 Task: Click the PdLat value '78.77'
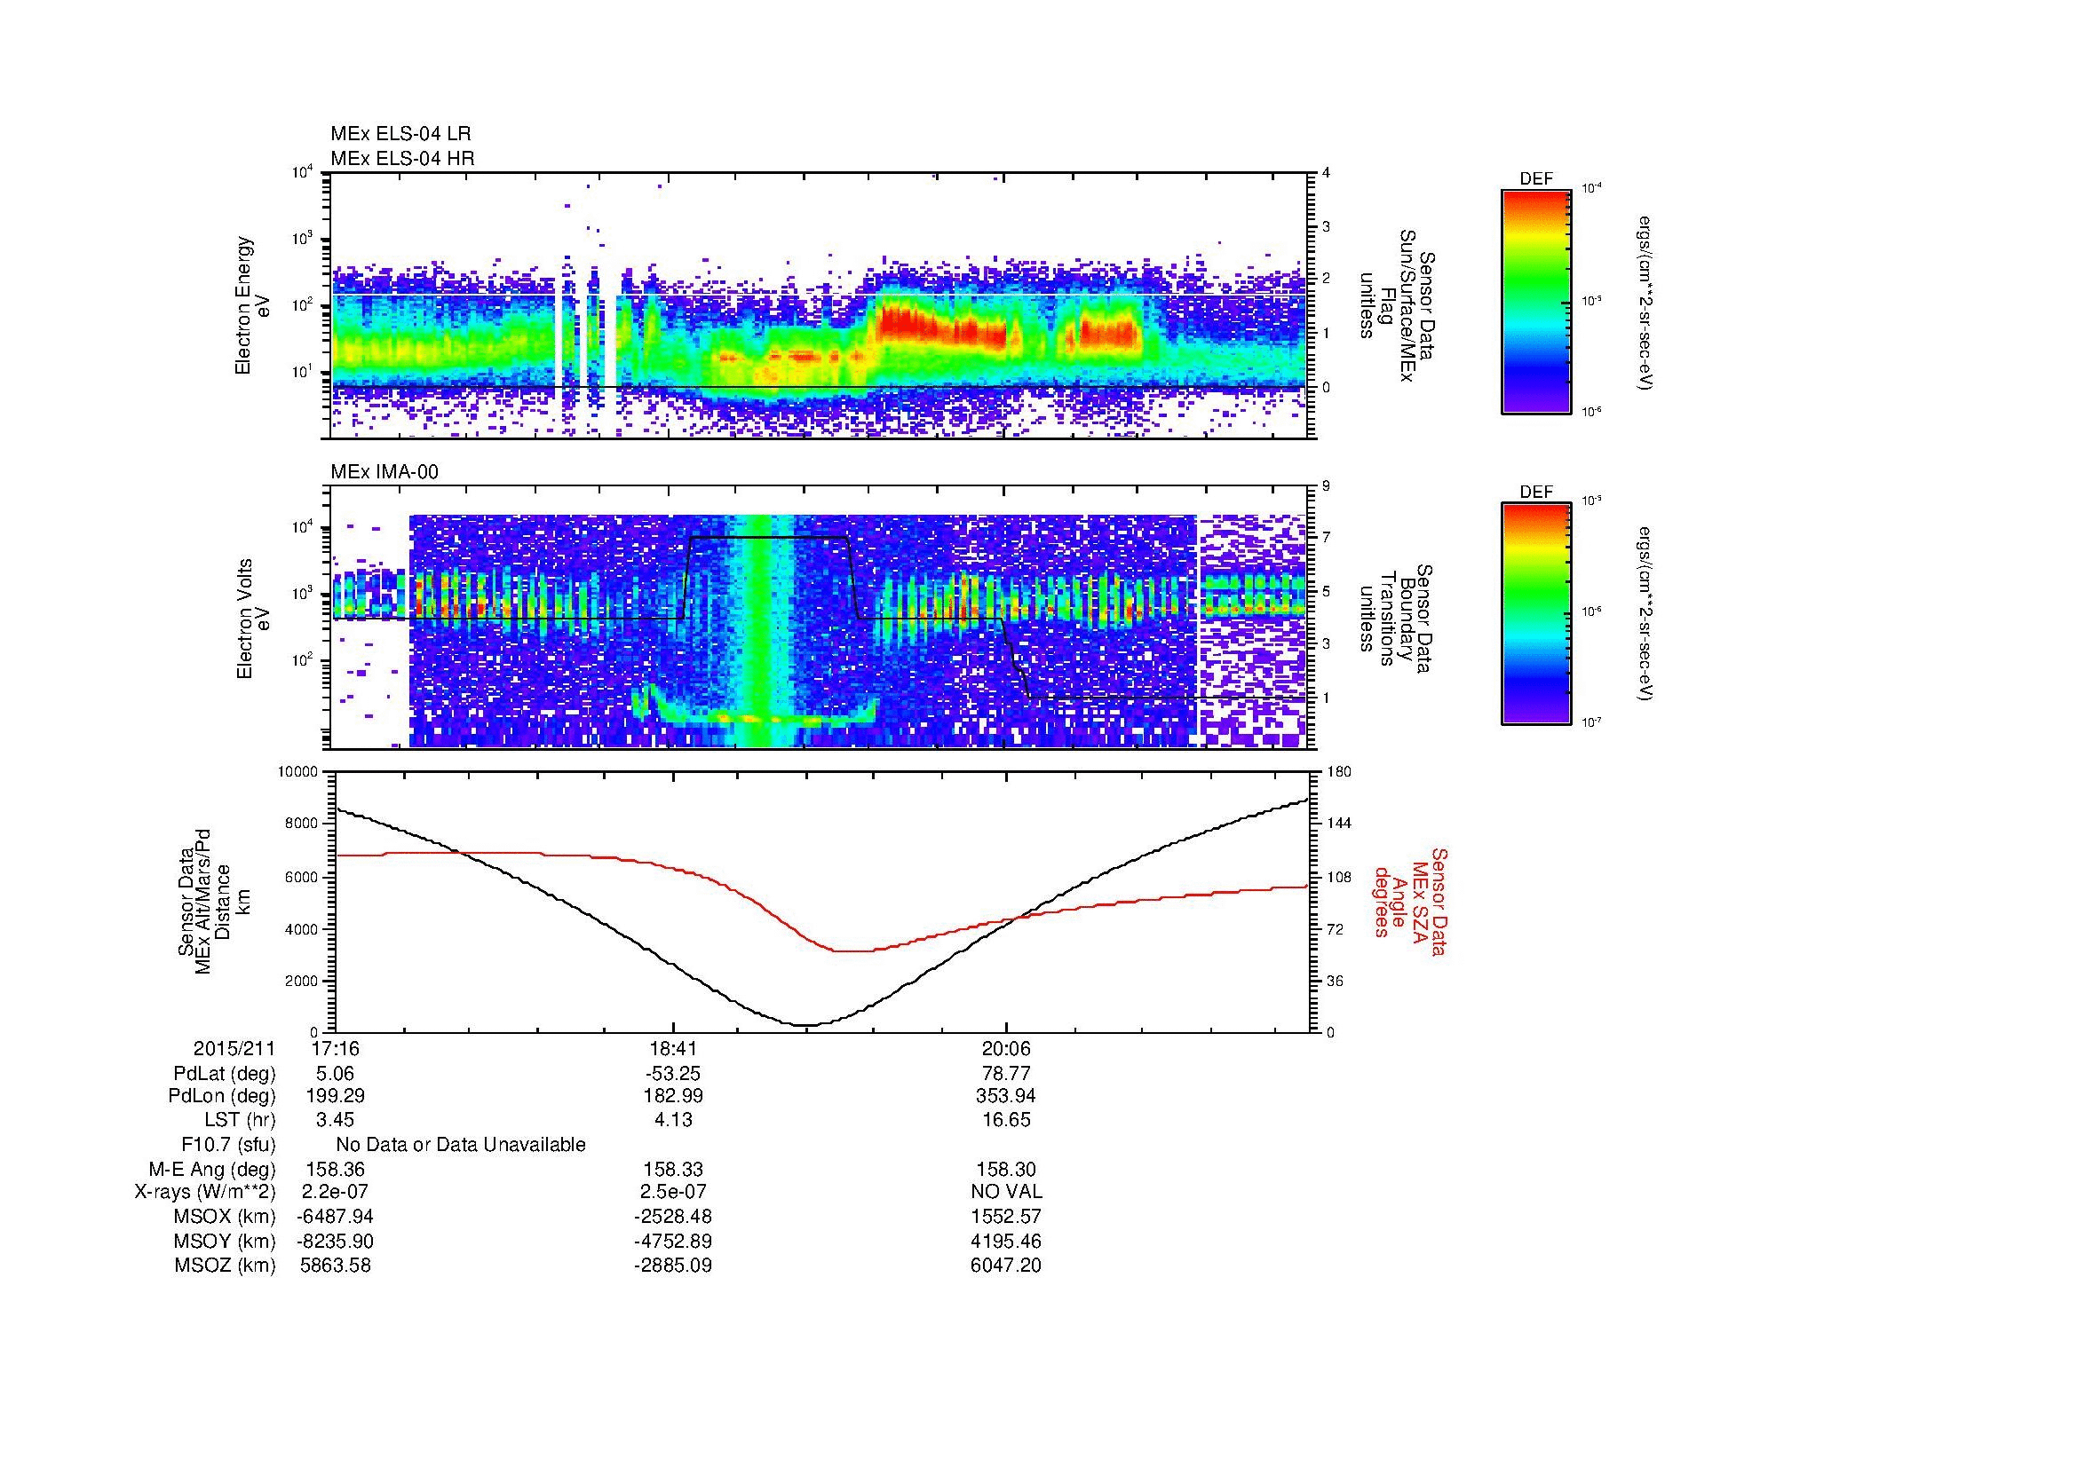[1006, 1074]
